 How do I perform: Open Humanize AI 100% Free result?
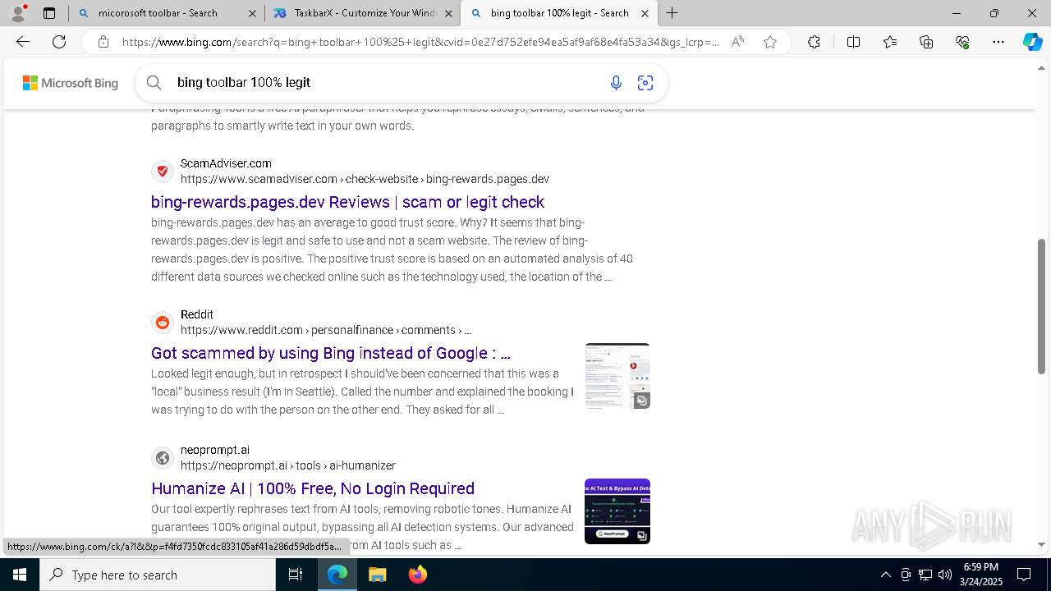tap(313, 488)
